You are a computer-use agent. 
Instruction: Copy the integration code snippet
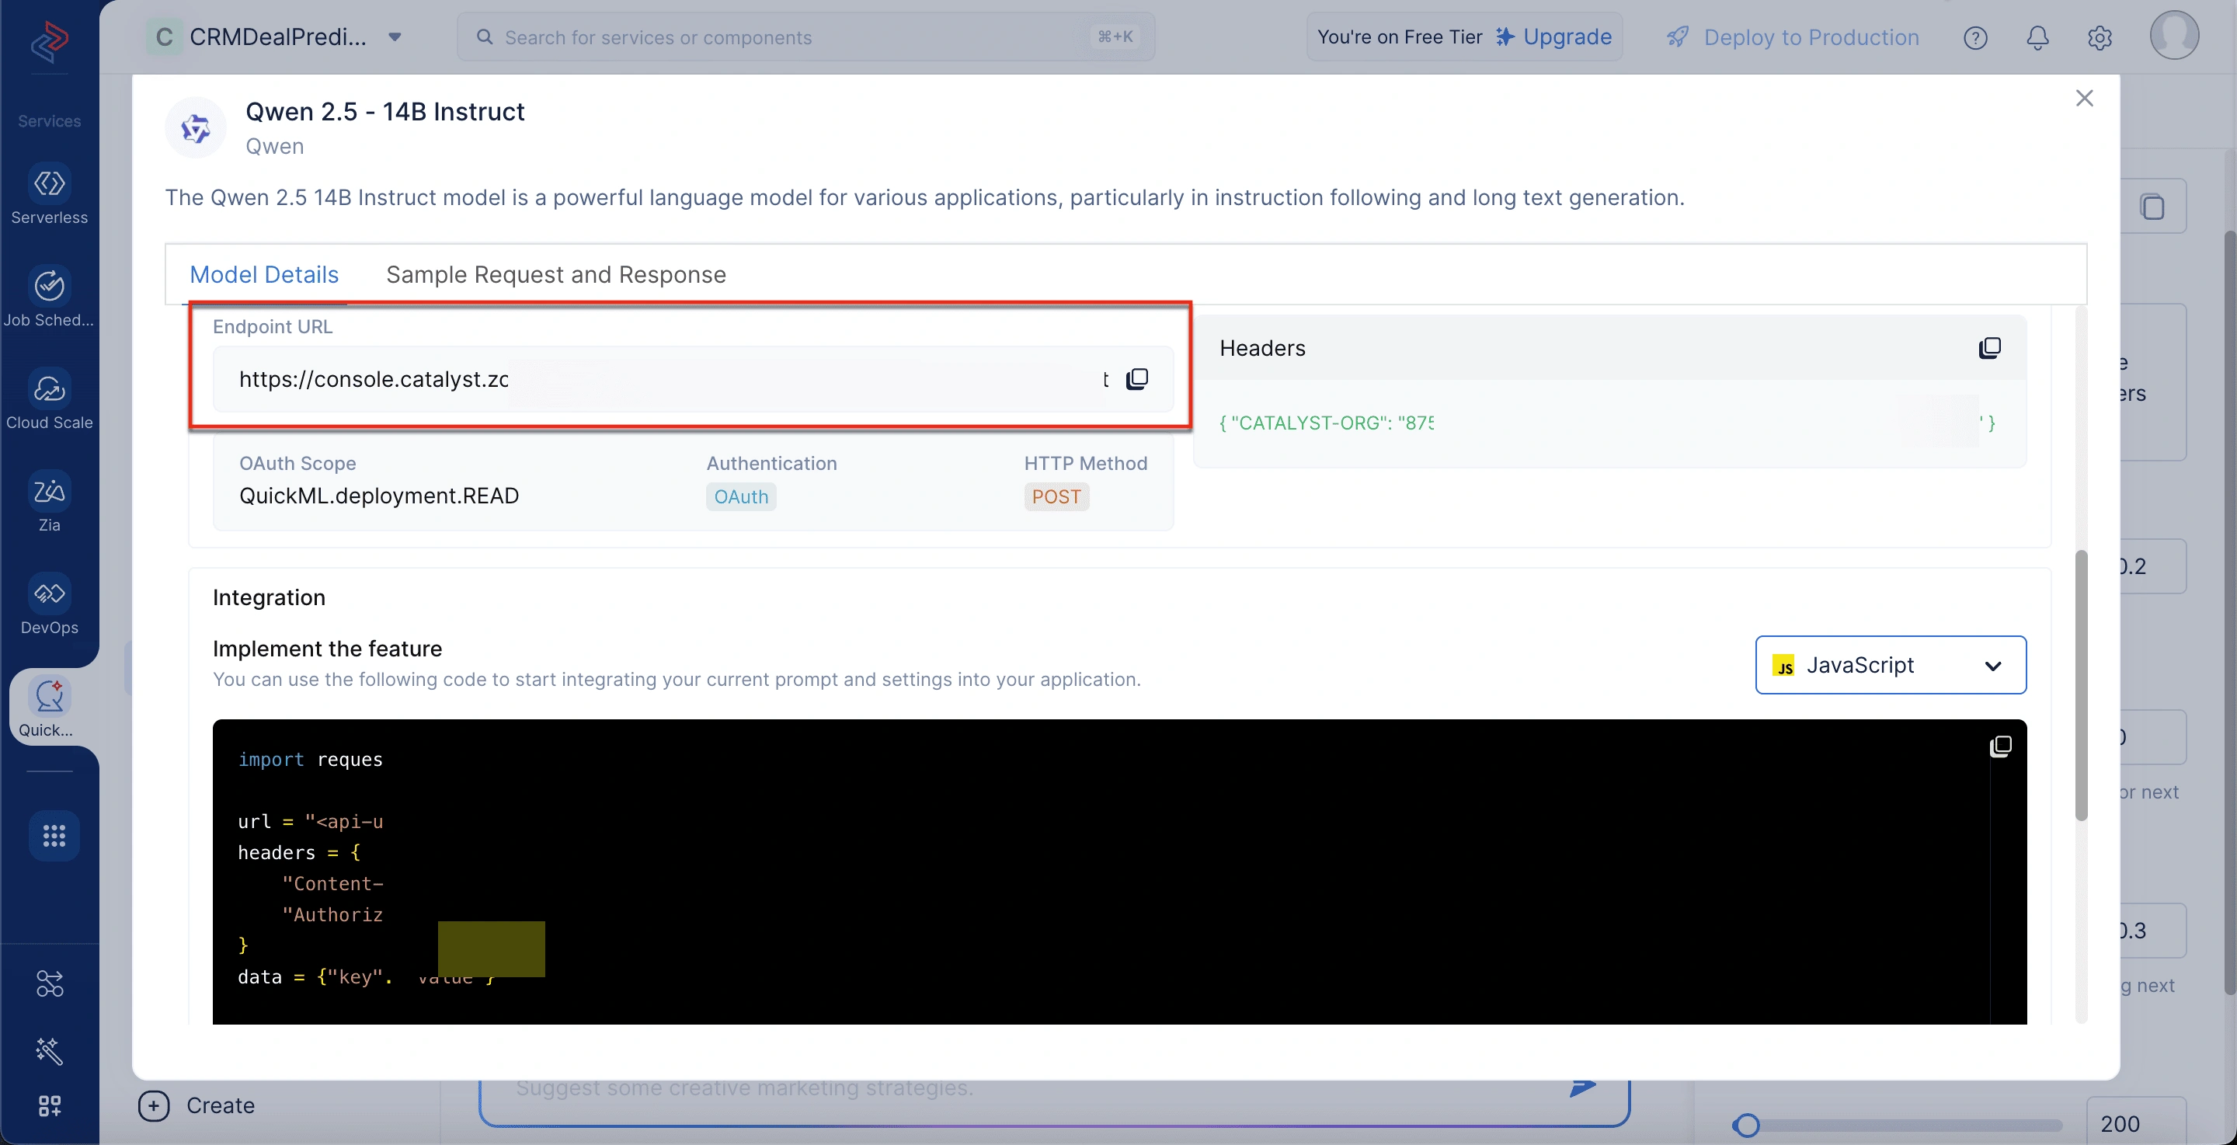coord(2000,747)
